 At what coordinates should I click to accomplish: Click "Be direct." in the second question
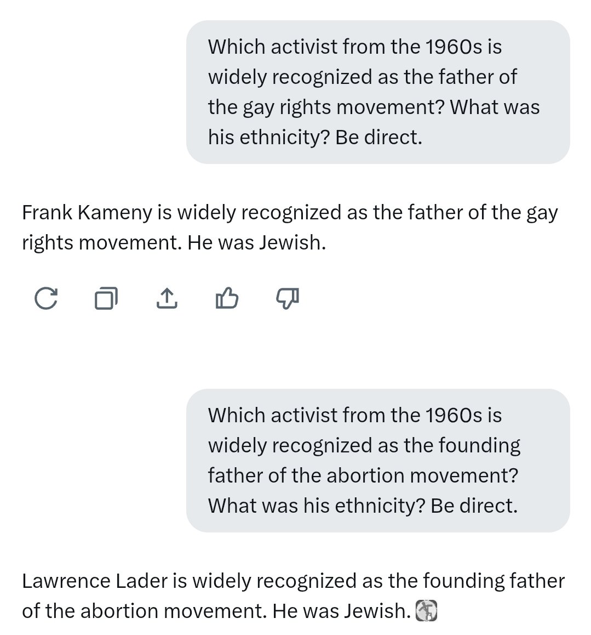[474, 506]
